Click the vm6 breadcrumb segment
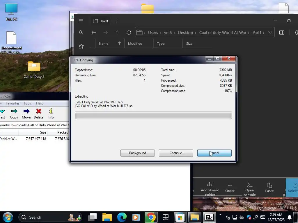This screenshot has height=223, width=298. pos(168,33)
